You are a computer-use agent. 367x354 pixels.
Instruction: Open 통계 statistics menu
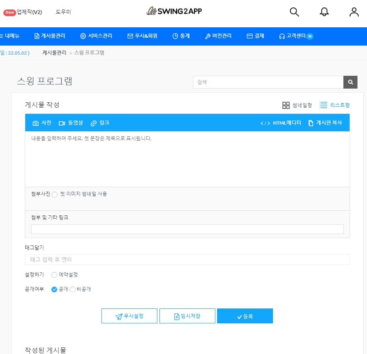pyautogui.click(x=181, y=36)
